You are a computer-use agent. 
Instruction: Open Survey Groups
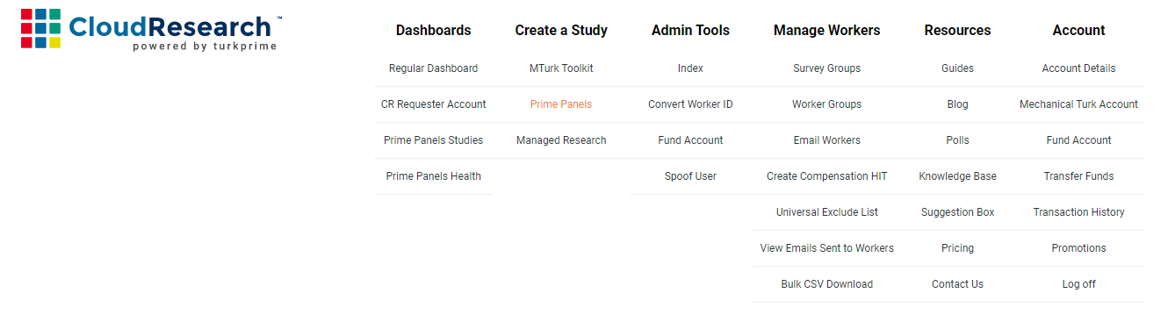pos(826,68)
